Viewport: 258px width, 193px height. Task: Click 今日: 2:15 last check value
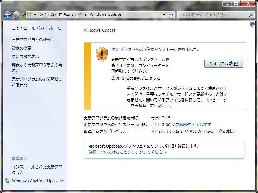coord(161,118)
